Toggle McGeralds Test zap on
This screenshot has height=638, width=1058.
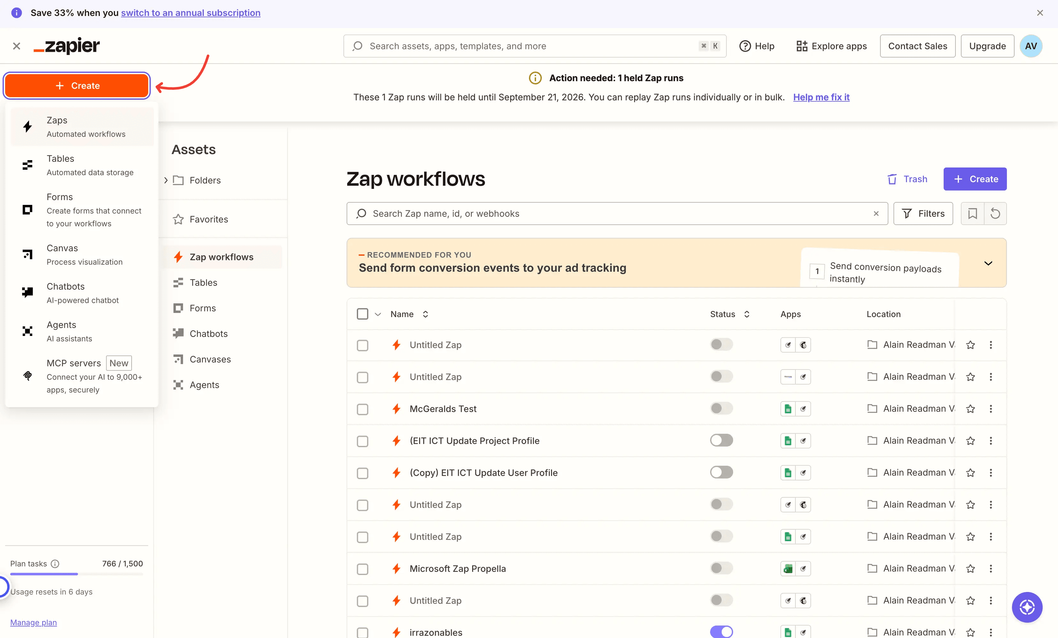coord(721,408)
